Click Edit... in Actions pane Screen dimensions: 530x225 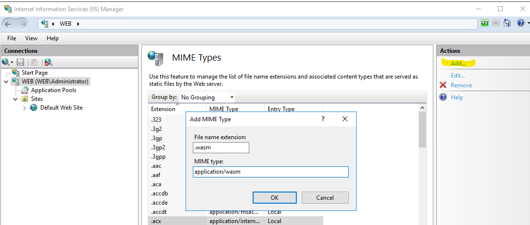point(458,76)
